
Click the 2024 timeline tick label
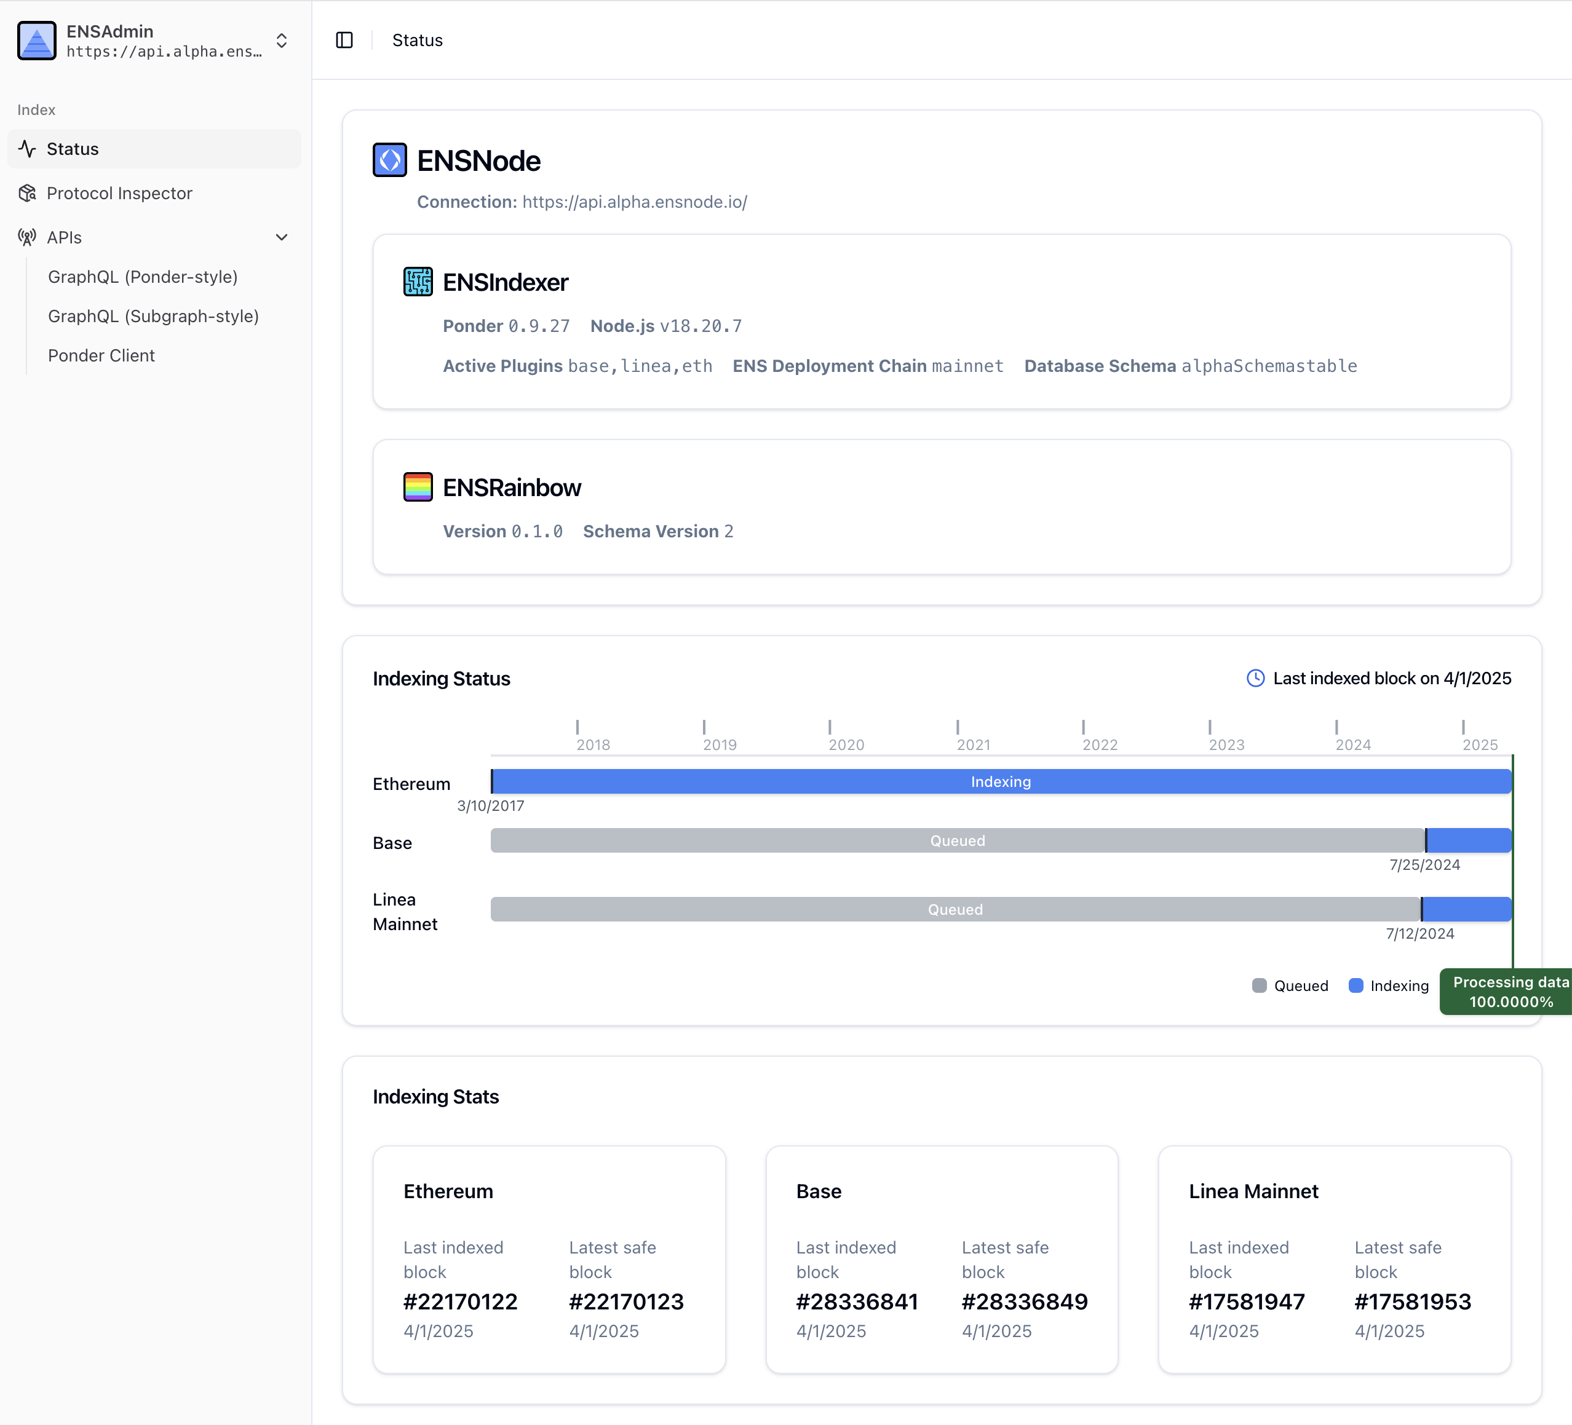[1354, 744]
